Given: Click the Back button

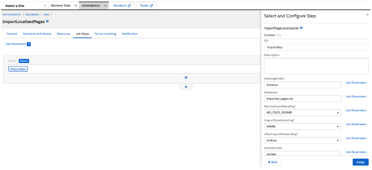Looking at the screenshot, I should point(273,162).
